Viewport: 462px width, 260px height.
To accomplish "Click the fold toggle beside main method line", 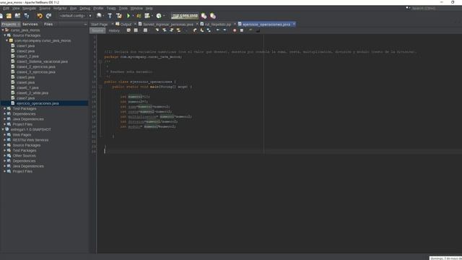I will (x=100, y=87).
